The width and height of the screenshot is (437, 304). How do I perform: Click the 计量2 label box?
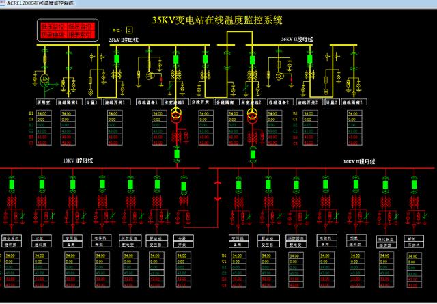[x=332, y=102]
